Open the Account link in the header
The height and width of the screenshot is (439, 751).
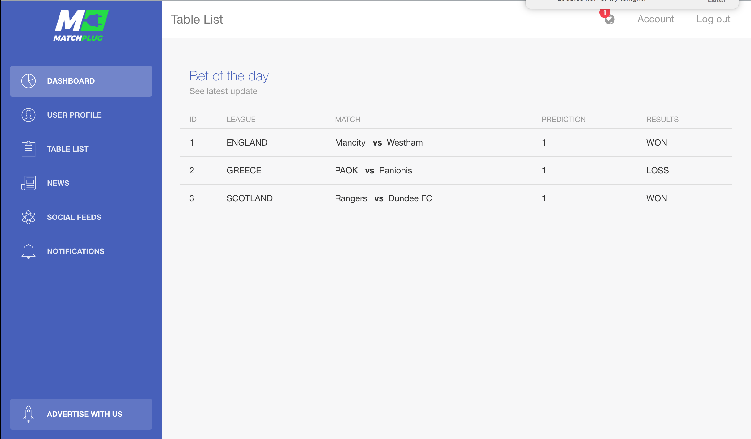656,19
